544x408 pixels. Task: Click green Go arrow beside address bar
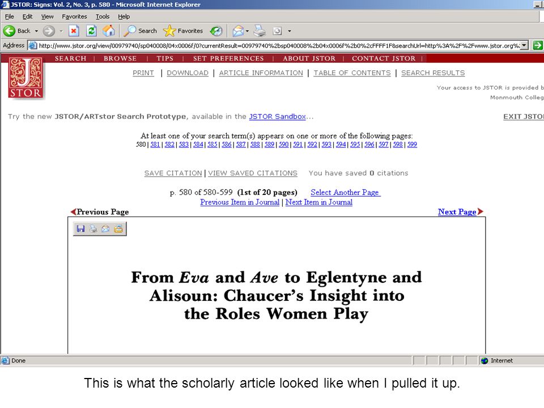[x=537, y=45]
